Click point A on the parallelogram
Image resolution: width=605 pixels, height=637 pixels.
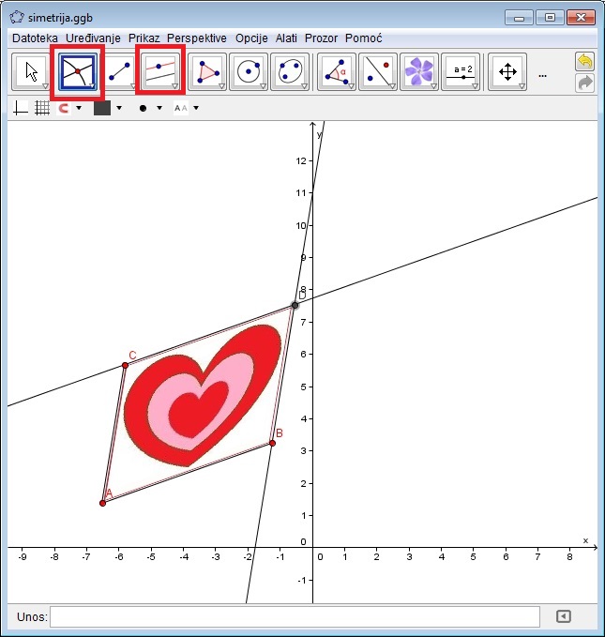[103, 504]
